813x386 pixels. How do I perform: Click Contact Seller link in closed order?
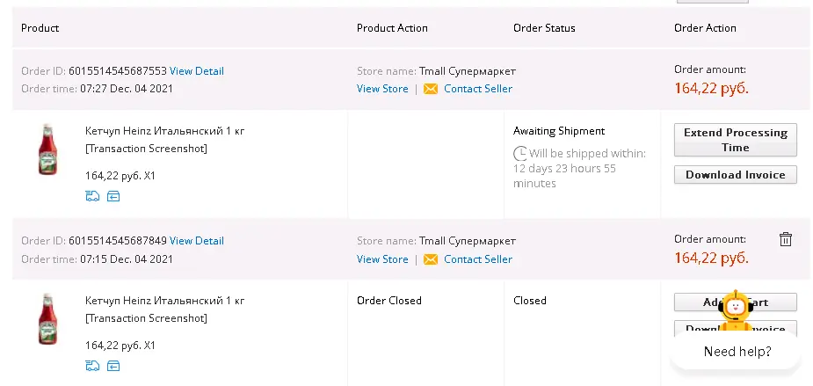coord(478,259)
